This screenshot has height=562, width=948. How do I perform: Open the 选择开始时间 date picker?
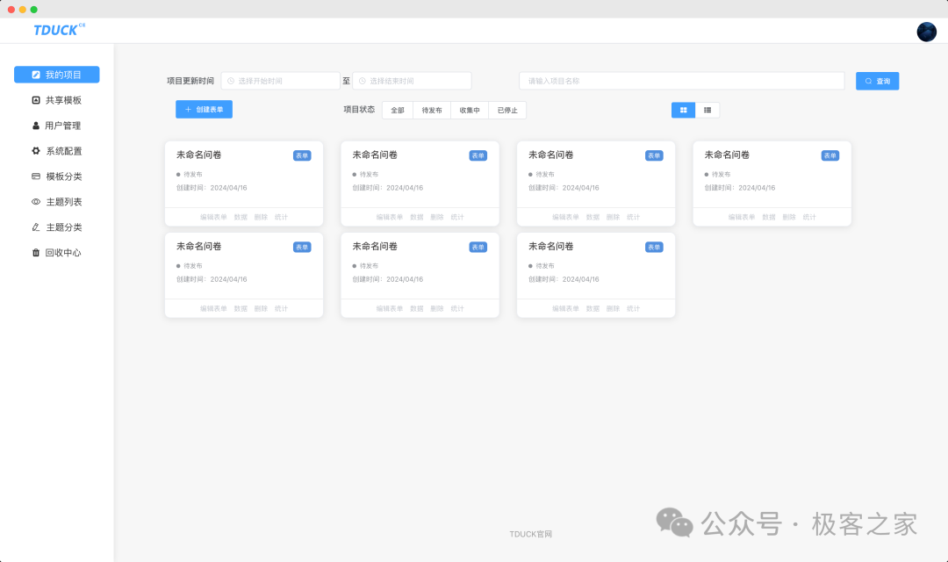pyautogui.click(x=280, y=81)
